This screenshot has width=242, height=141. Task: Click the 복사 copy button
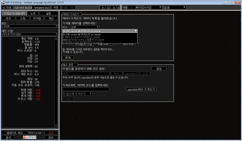116,74
